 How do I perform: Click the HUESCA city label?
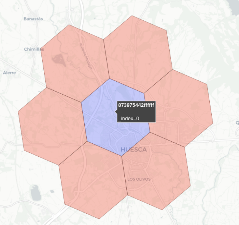[134, 150]
